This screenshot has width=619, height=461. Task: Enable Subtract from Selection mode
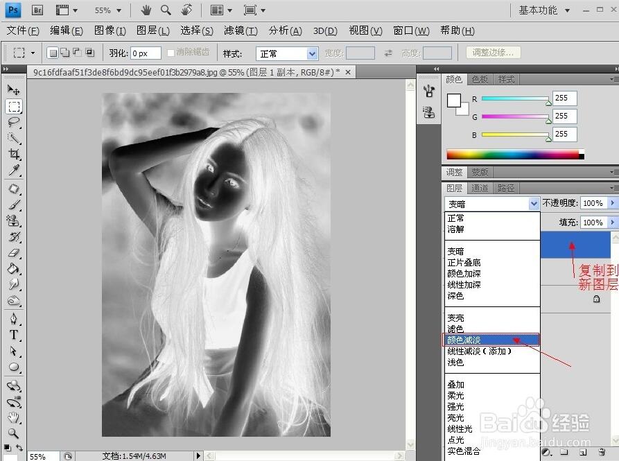click(x=78, y=53)
